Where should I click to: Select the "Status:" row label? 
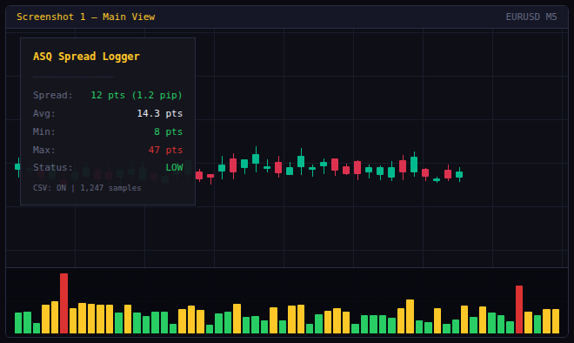[53, 167]
